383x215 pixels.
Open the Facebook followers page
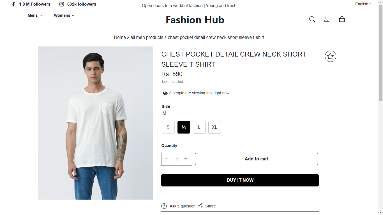click(x=31, y=4)
